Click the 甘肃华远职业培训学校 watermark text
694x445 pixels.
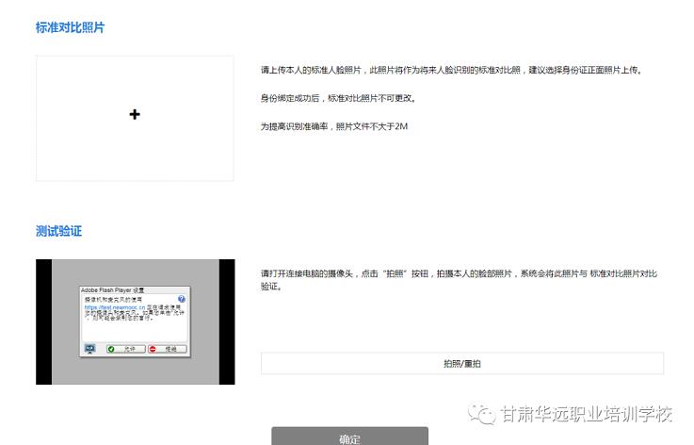click(x=586, y=415)
